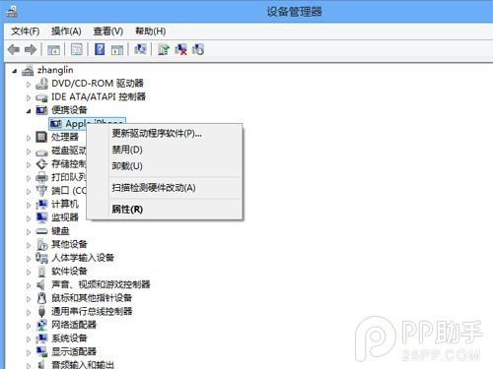Select the zhanglin root label
Screen dimensions: 493x369
click(x=55, y=70)
